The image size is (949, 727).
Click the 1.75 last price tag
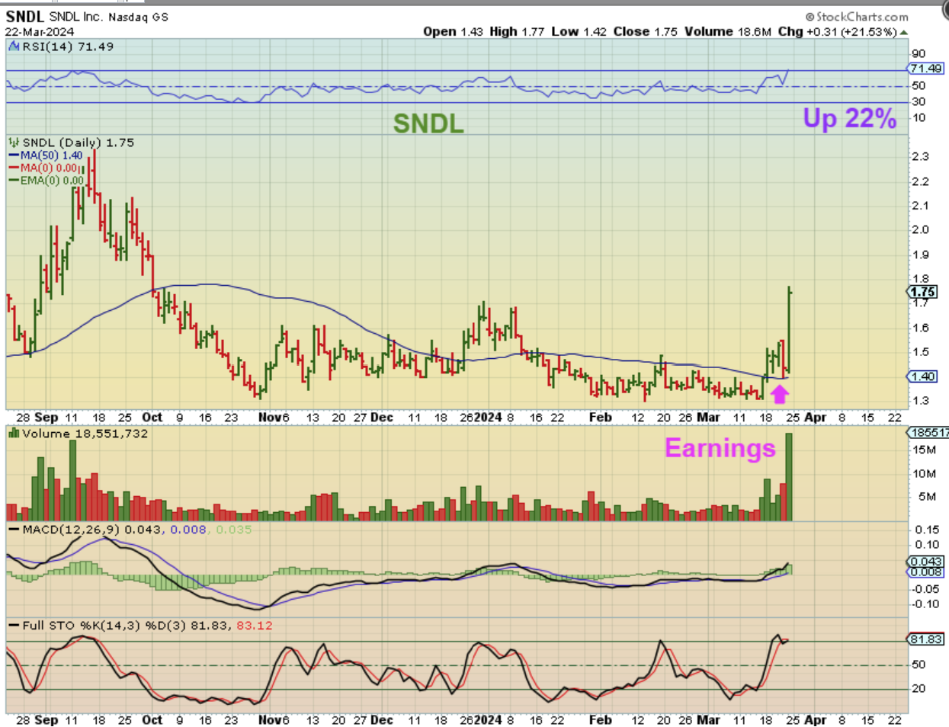922,292
